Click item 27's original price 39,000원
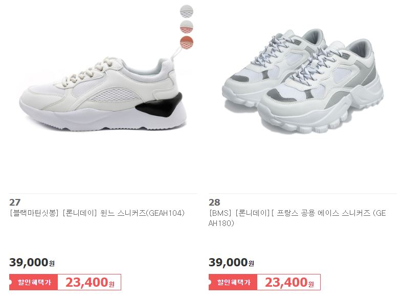This screenshot has height=301, width=403. (32, 262)
